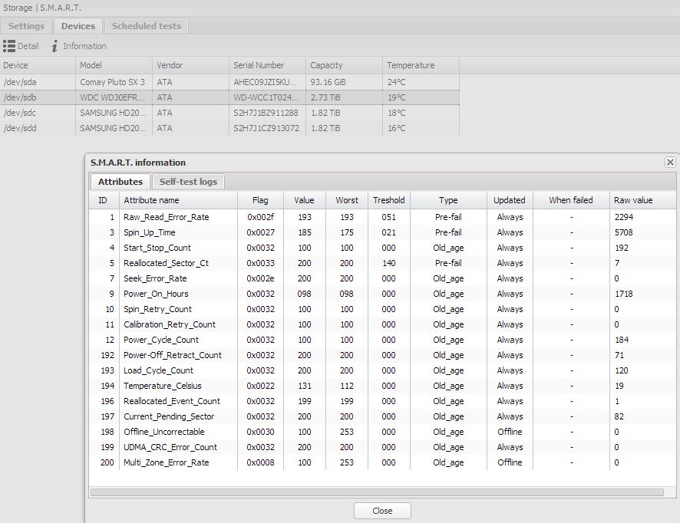The height and width of the screenshot is (523, 680).
Task: Click serial number S2H7J1CZ913072
Action: pos(266,128)
